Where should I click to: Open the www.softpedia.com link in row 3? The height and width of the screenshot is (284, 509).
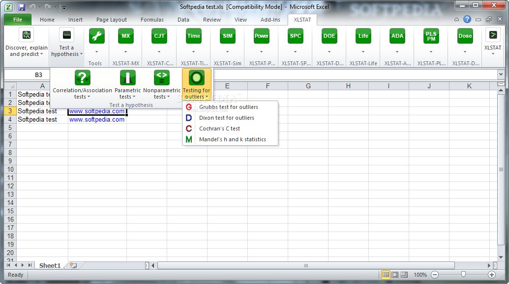coord(97,111)
